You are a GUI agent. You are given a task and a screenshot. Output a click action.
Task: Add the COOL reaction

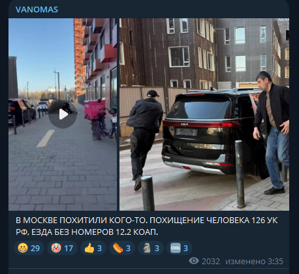[180, 248]
